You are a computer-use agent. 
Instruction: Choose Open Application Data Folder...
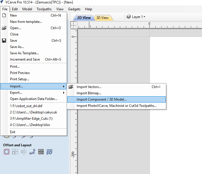pyautogui.click(x=33, y=99)
